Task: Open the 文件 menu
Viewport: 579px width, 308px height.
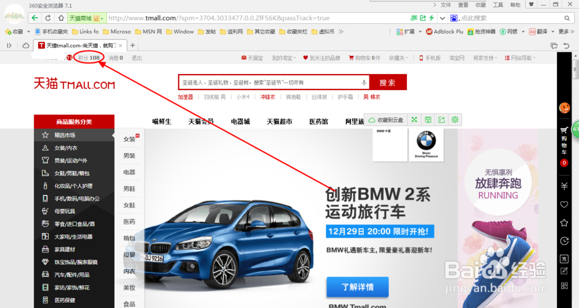Action: [446, 5]
